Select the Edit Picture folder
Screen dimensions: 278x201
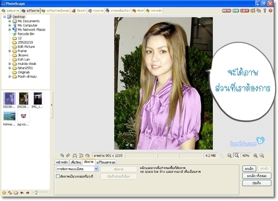[x=26, y=46]
